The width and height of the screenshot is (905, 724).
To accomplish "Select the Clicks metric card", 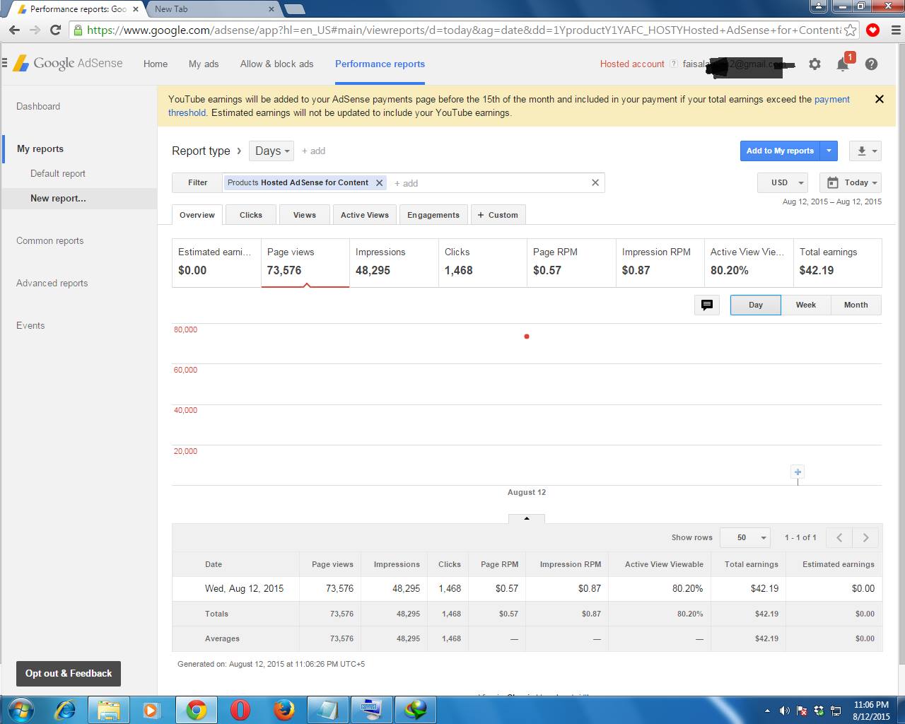I will [x=483, y=262].
